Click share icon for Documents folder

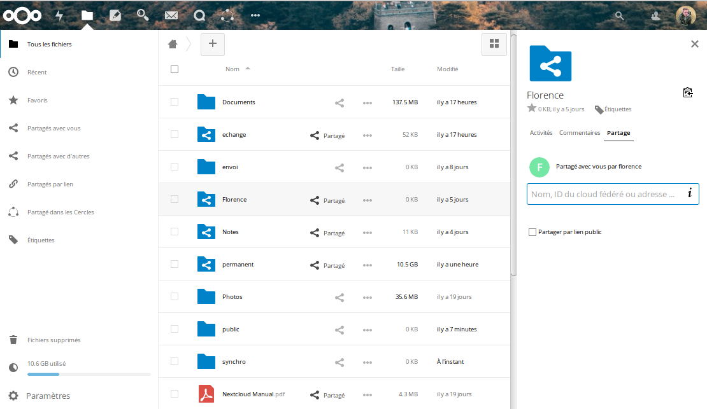(x=339, y=102)
